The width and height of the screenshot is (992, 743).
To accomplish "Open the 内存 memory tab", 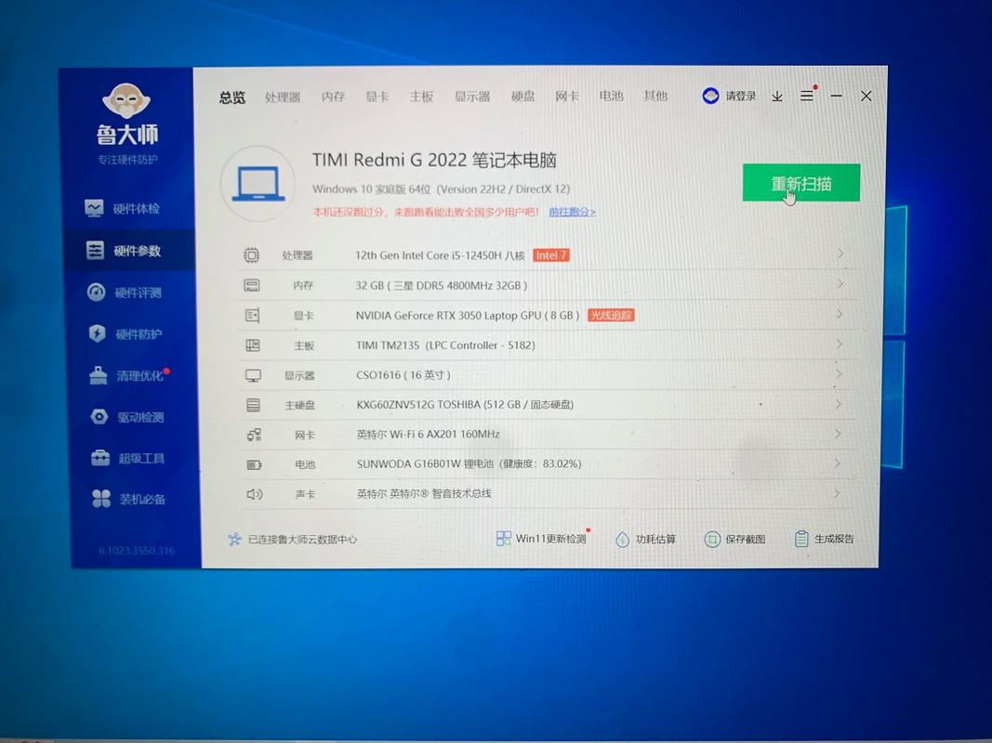I will pyautogui.click(x=332, y=97).
